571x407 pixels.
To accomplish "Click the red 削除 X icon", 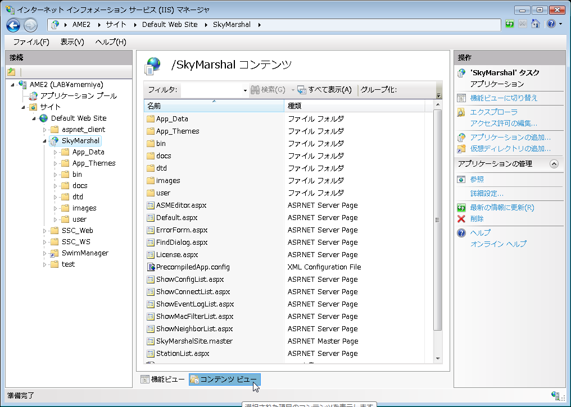I will pos(461,219).
